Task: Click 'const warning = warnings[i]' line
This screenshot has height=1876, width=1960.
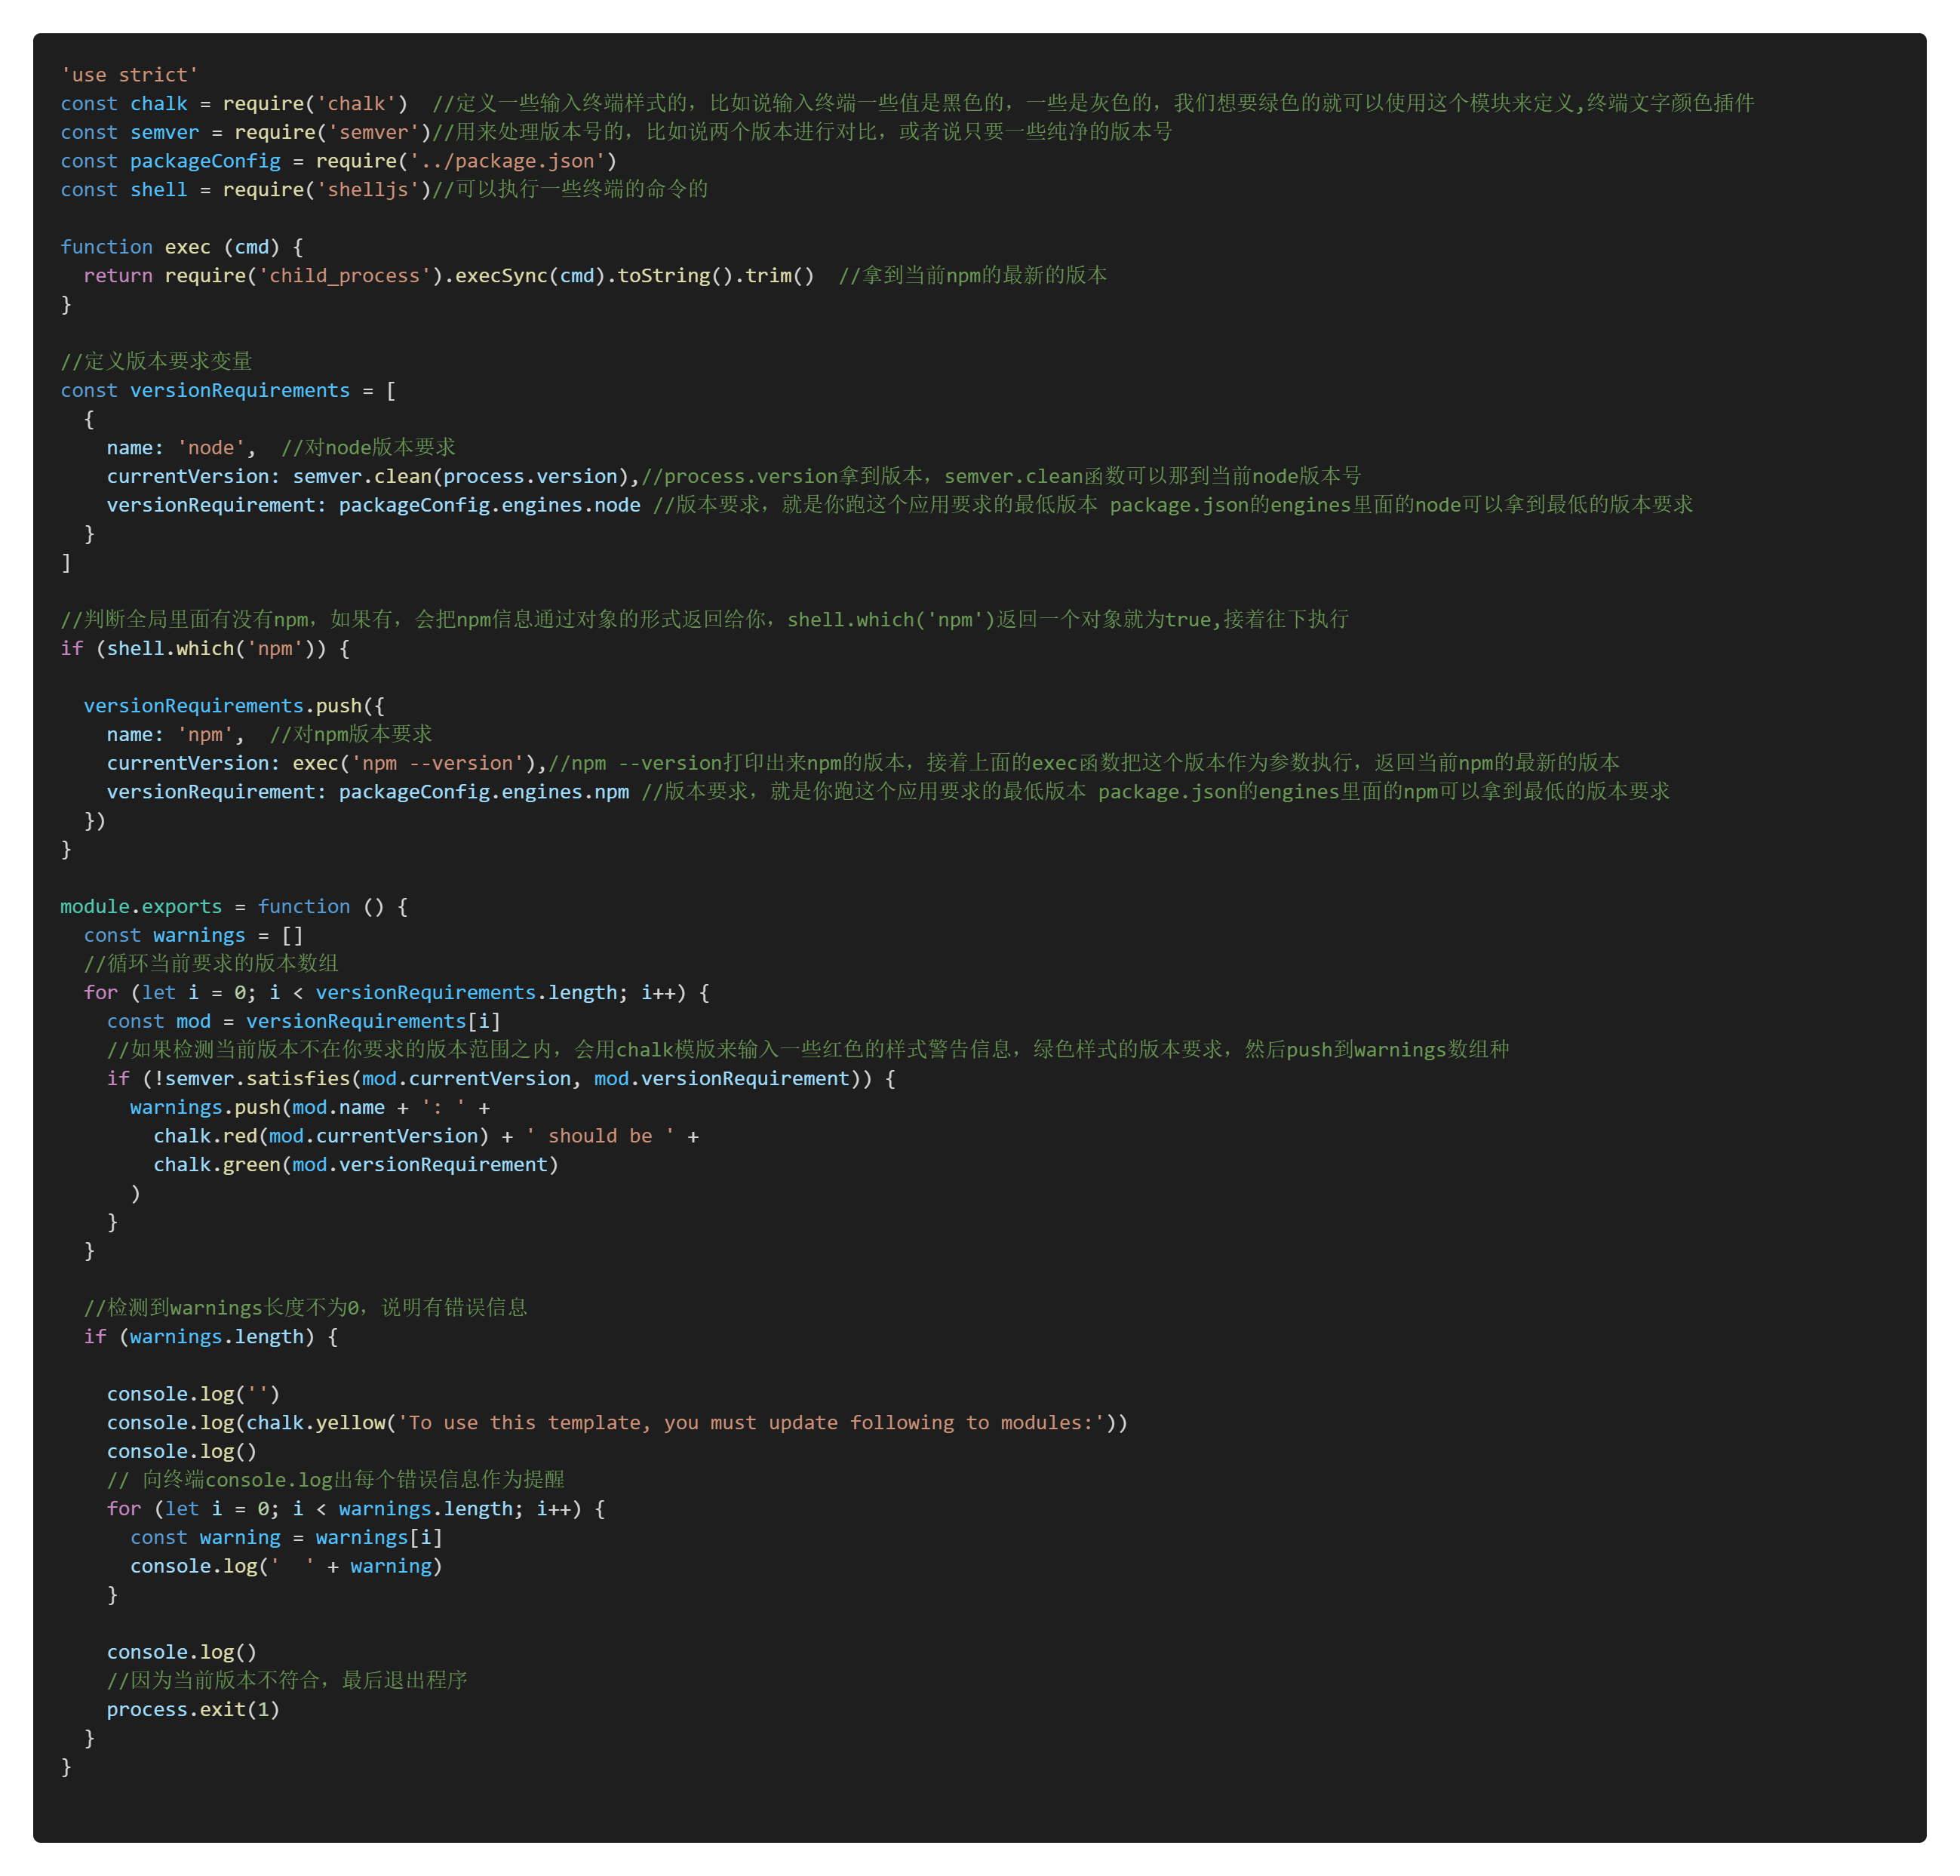Action: pos(286,1538)
